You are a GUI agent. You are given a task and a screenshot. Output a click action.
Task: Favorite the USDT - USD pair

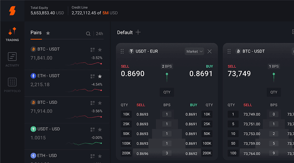pos(100,130)
